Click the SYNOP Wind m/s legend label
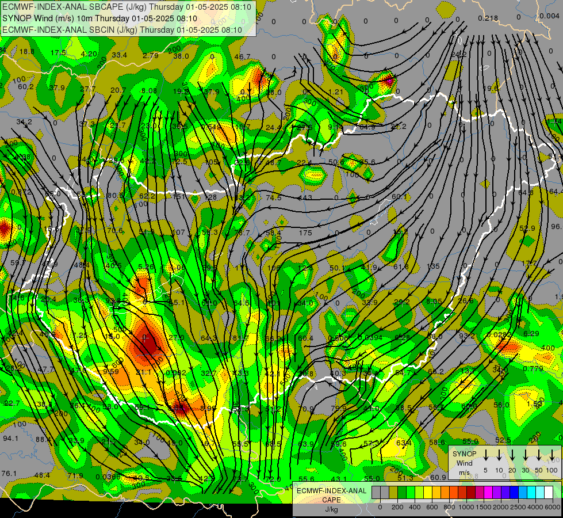563x518 pixels. click(464, 463)
